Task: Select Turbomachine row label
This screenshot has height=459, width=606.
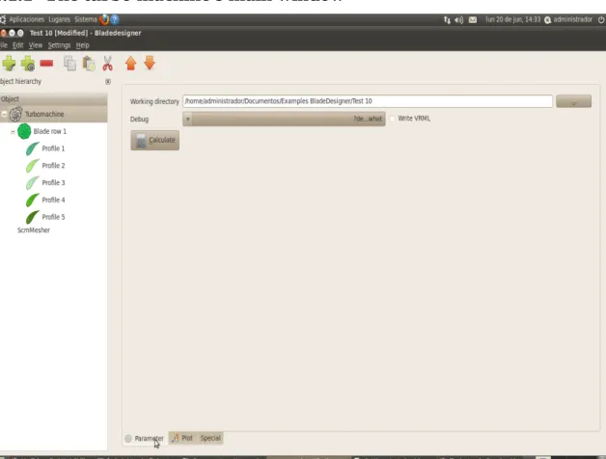Action: 44,114
